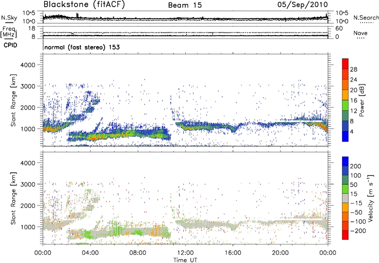Pick the orange 20–24 dB Power colorbar segment
This screenshot has height=263, width=379.
345,85
